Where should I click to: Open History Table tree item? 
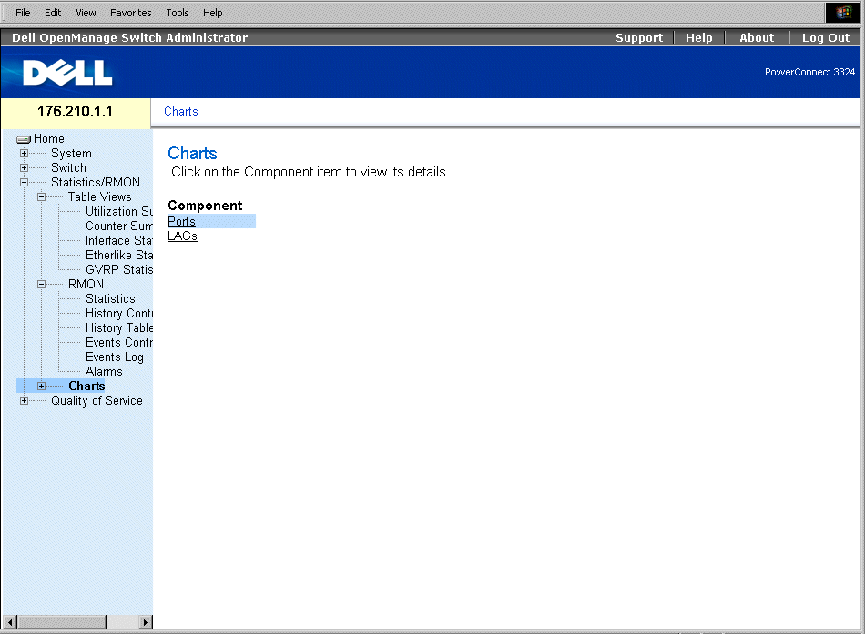pos(118,328)
